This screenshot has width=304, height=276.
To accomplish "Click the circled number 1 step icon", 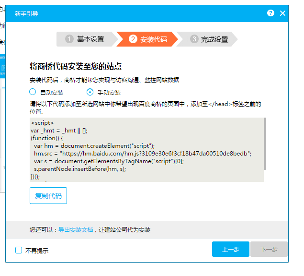I will (69, 39).
